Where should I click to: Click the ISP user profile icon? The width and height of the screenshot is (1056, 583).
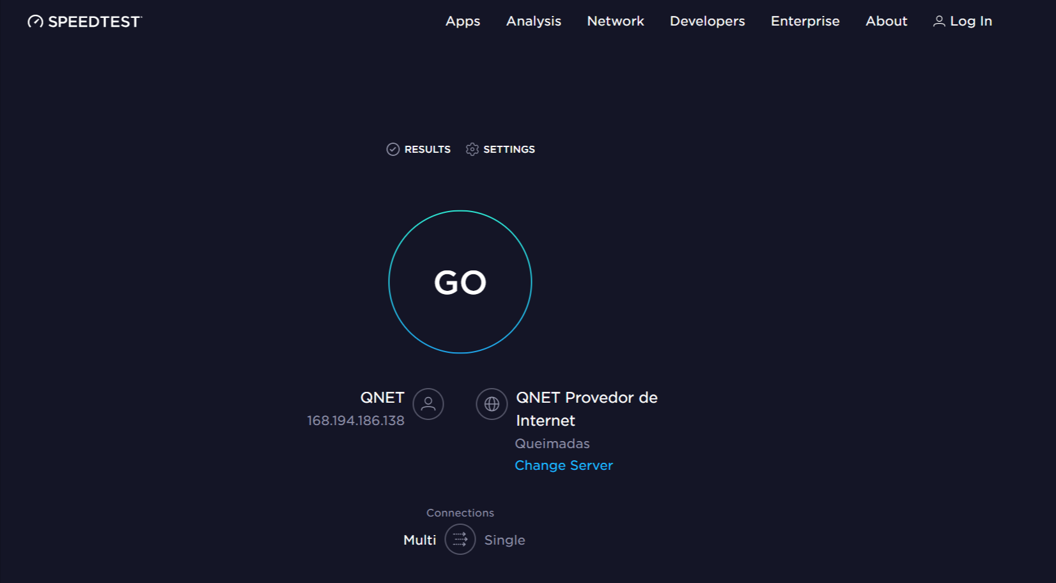[x=428, y=404]
